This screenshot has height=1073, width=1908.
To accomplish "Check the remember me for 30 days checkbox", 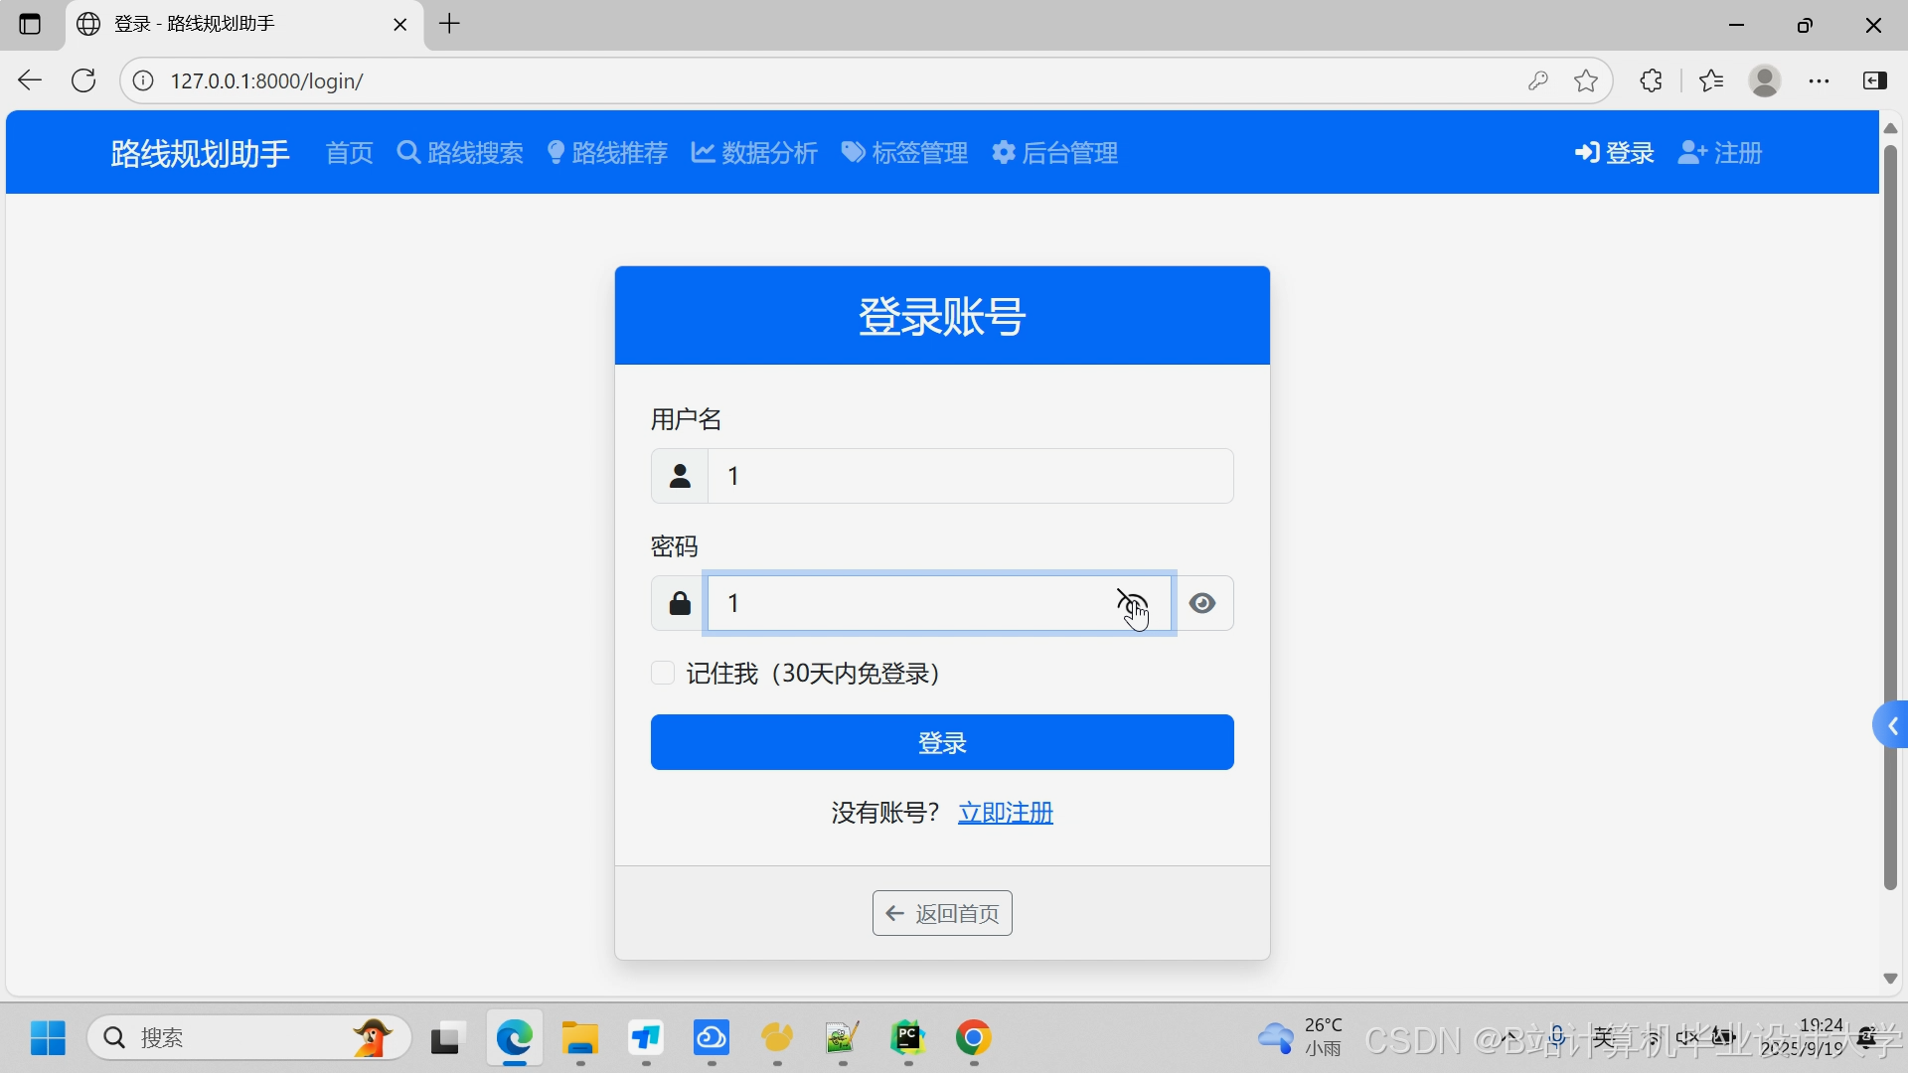I will click(663, 674).
